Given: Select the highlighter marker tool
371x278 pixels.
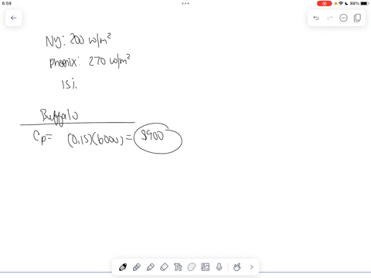Looking at the screenshot, I should tap(137, 267).
